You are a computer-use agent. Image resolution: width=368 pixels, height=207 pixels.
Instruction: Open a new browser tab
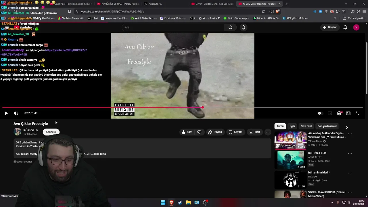[287, 4]
